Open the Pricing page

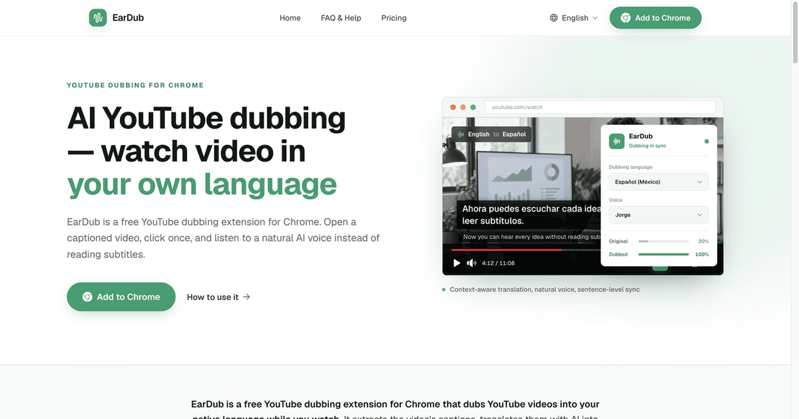[394, 18]
